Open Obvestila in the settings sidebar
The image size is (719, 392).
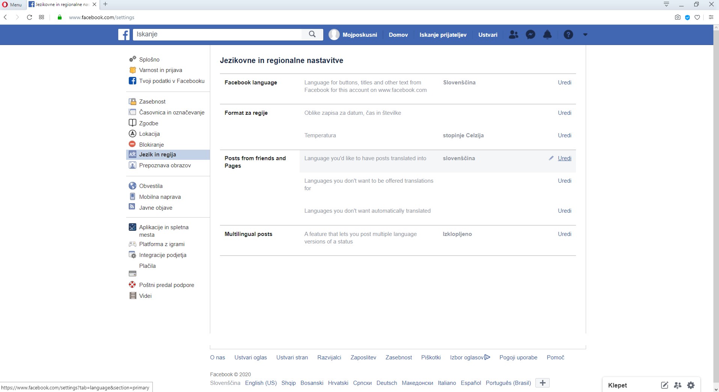click(151, 186)
